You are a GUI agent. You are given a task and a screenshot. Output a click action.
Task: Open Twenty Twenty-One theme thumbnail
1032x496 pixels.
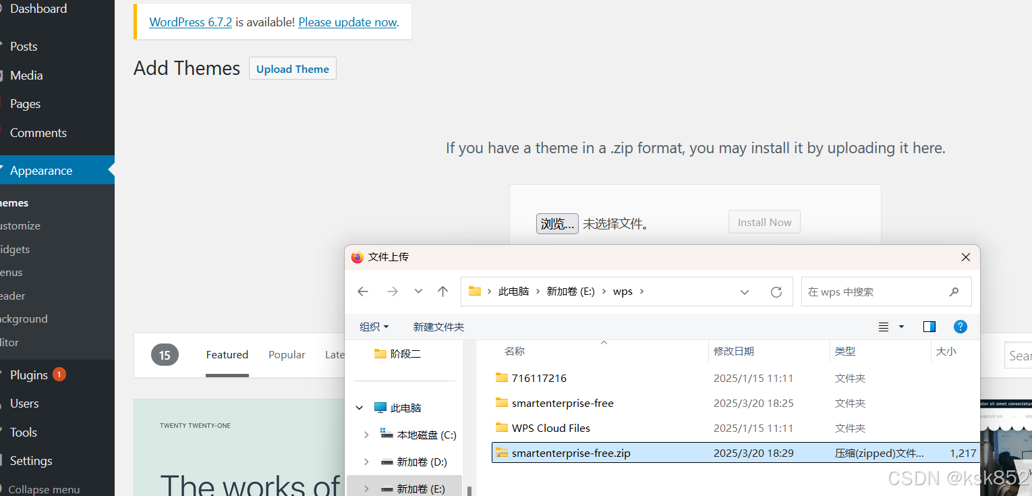click(239, 447)
